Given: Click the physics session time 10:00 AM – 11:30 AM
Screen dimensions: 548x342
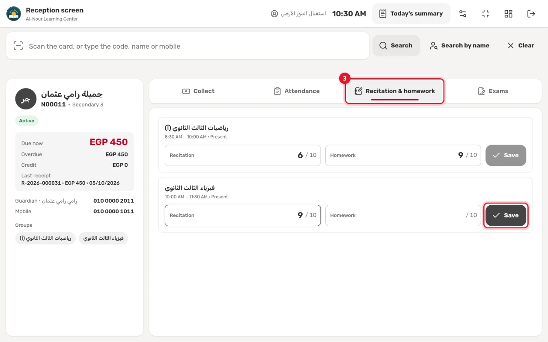Looking at the screenshot, I should point(186,197).
